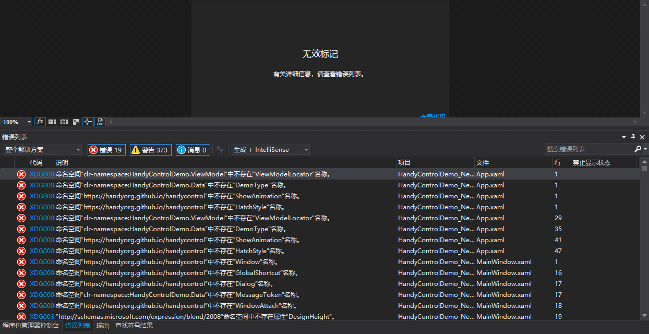Click the project cell of the line 35 row
The height and width of the screenshot is (334, 649).
point(436,229)
